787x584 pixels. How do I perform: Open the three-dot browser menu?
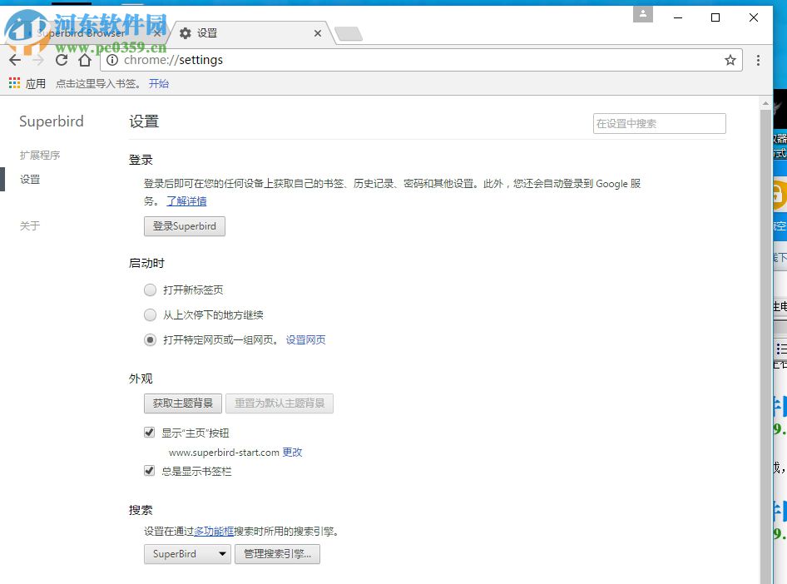(x=758, y=60)
